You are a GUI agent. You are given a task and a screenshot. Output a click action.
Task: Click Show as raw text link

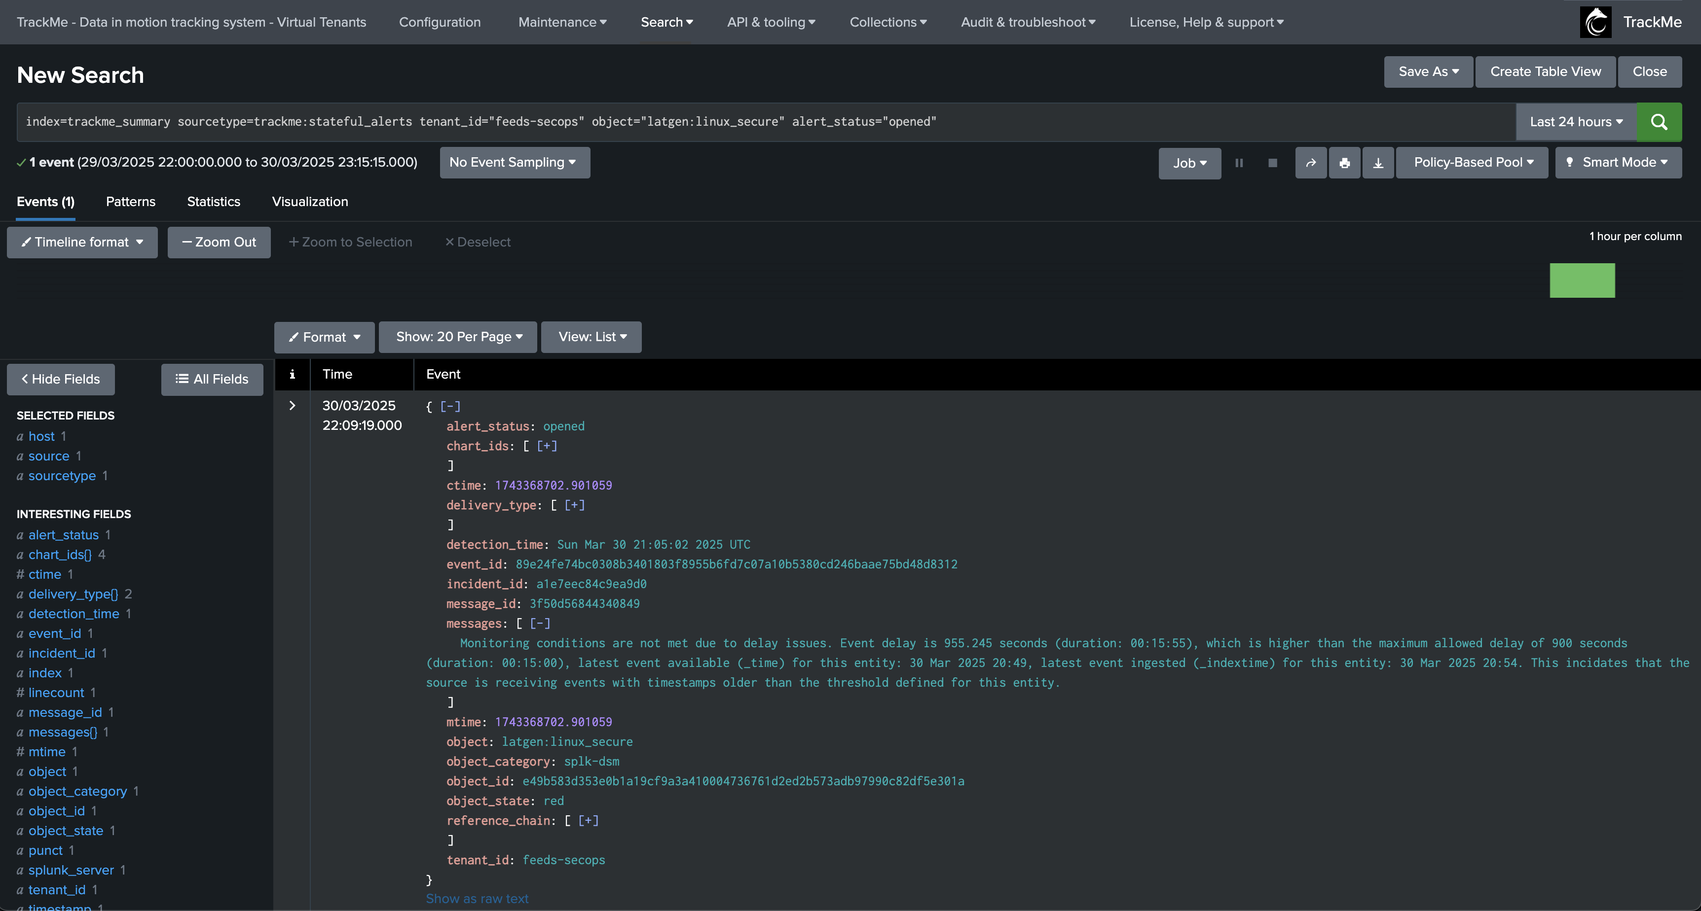pos(477,899)
